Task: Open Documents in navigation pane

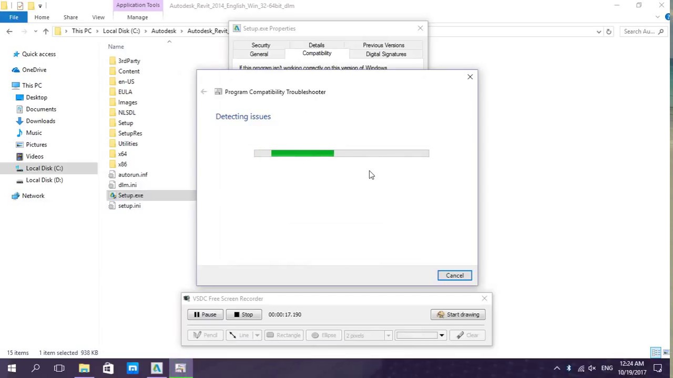Action: pos(41,109)
